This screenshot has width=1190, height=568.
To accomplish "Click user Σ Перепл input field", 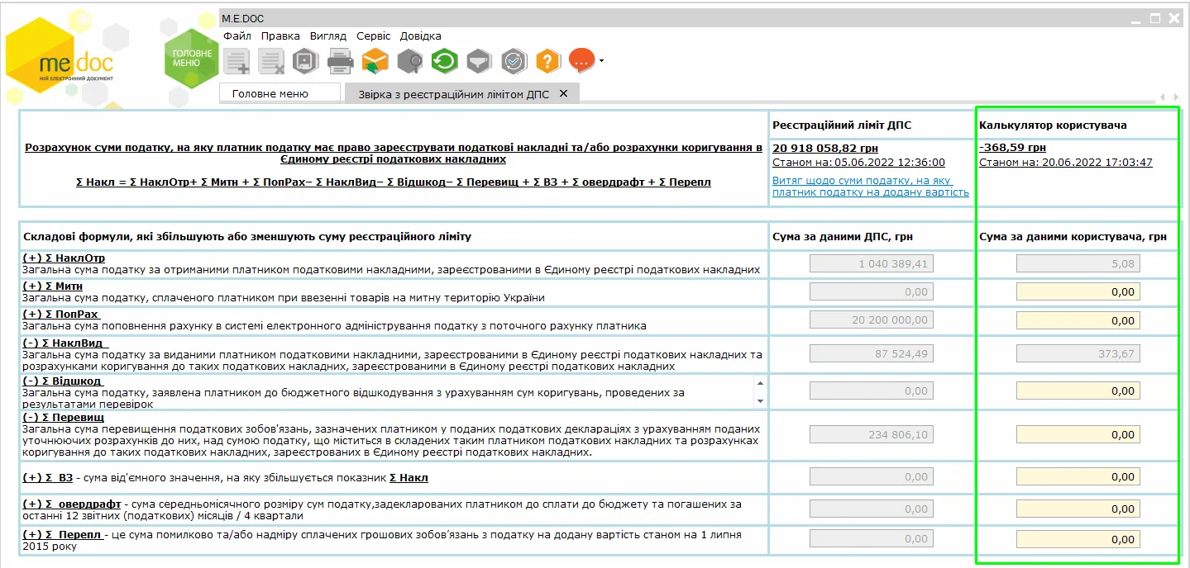I will tap(1078, 539).
